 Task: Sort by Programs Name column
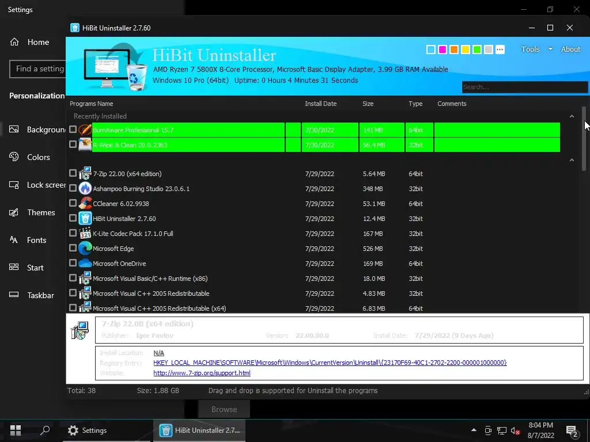(92, 104)
